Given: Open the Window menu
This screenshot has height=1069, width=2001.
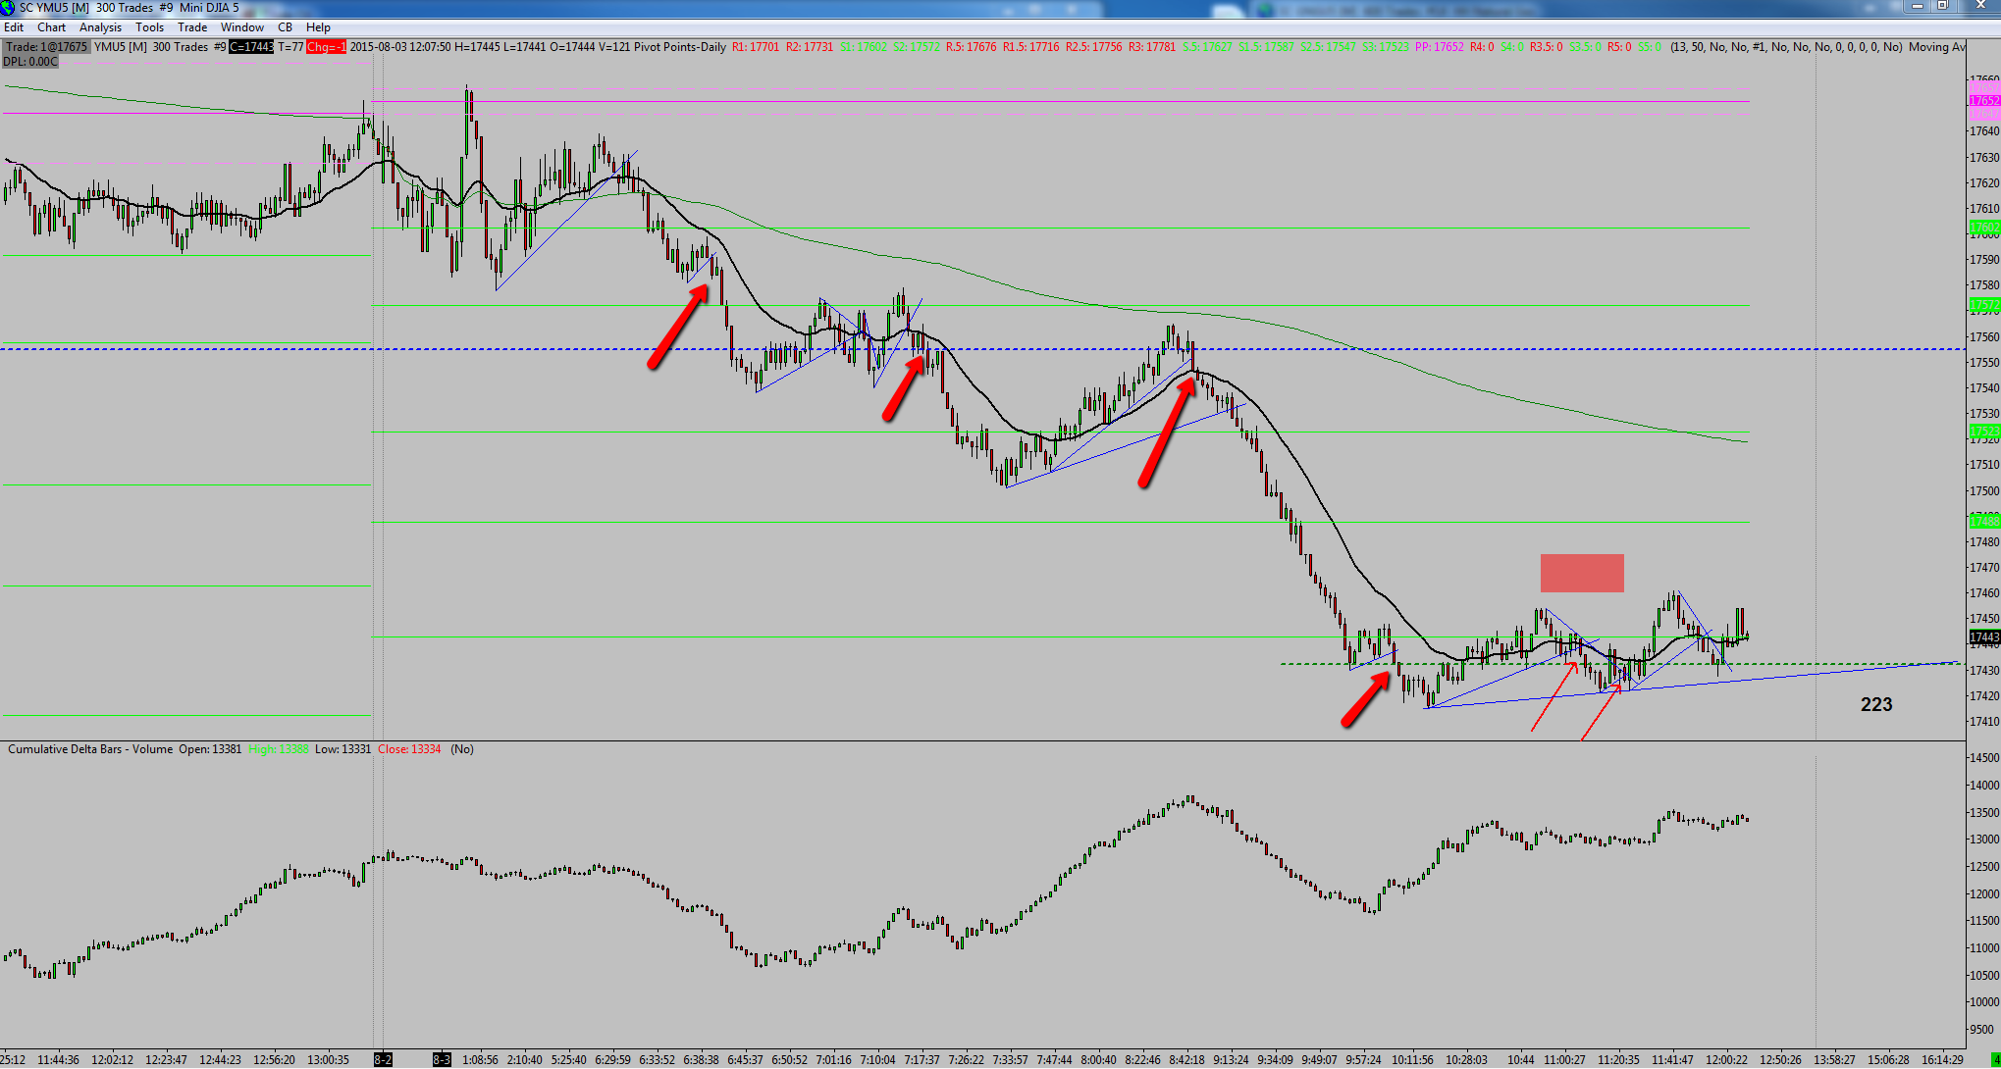Looking at the screenshot, I should point(242,27).
